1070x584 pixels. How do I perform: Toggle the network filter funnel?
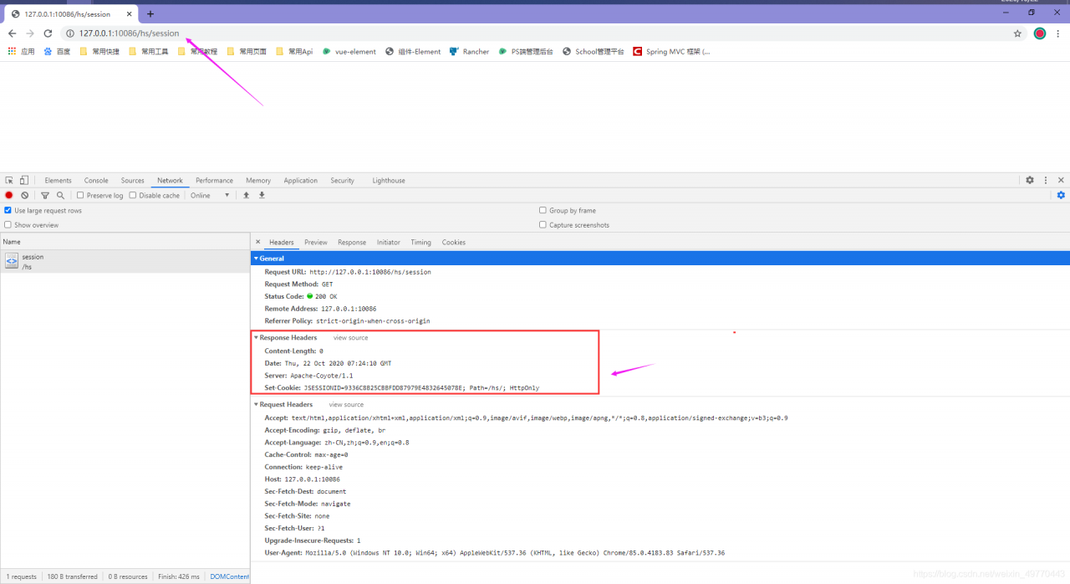(45, 195)
